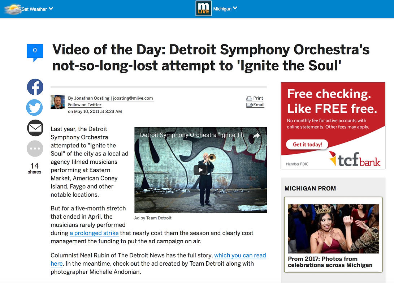Image resolution: width=394 pixels, height=283 pixels.
Task: Click the MLive logo
Action: (x=204, y=9)
